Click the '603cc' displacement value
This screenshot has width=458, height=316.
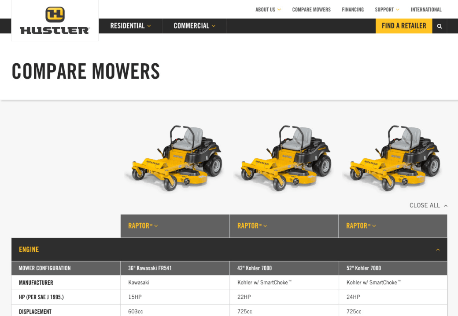point(136,312)
